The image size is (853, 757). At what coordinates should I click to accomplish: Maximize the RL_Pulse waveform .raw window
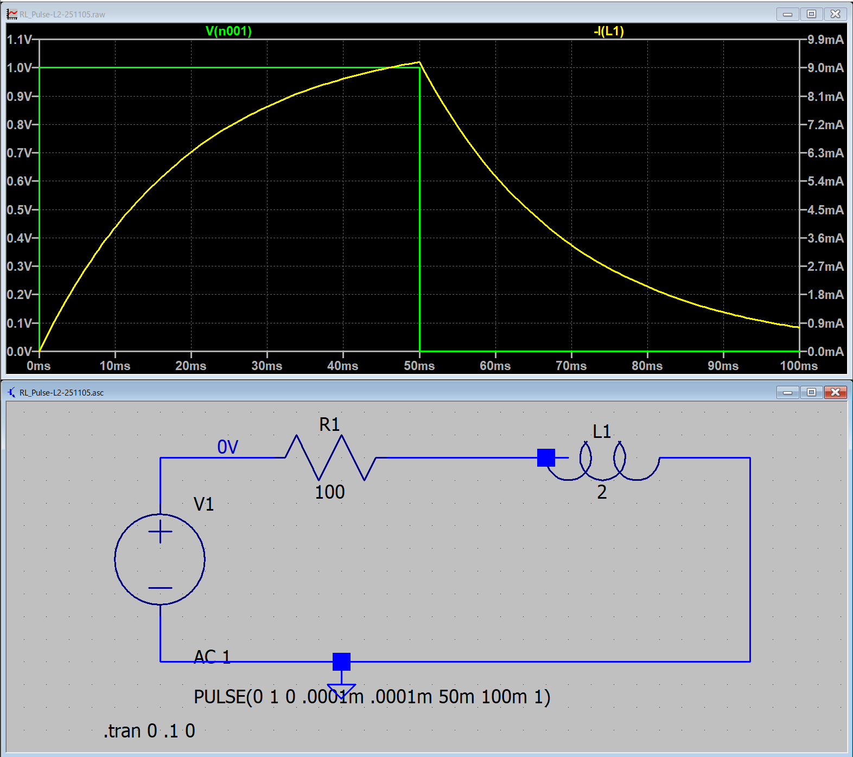[811, 14]
